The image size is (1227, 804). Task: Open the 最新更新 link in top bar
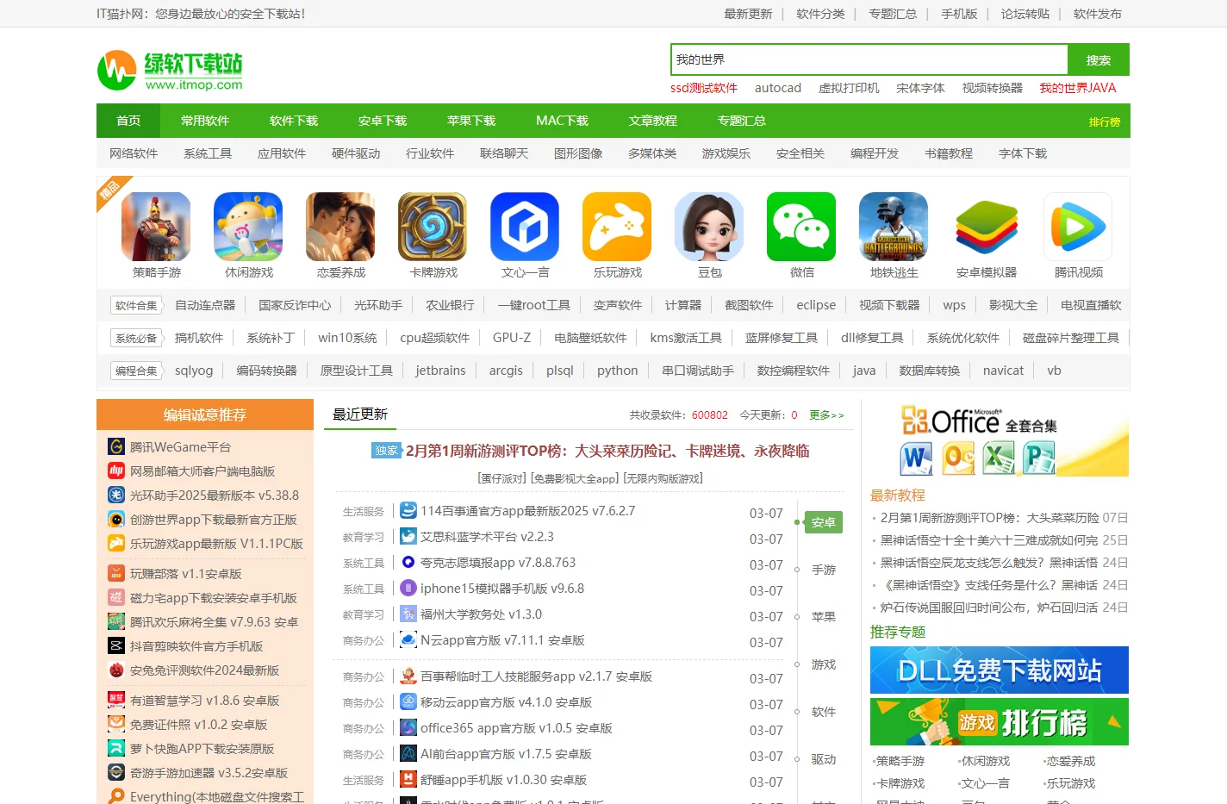pos(748,14)
